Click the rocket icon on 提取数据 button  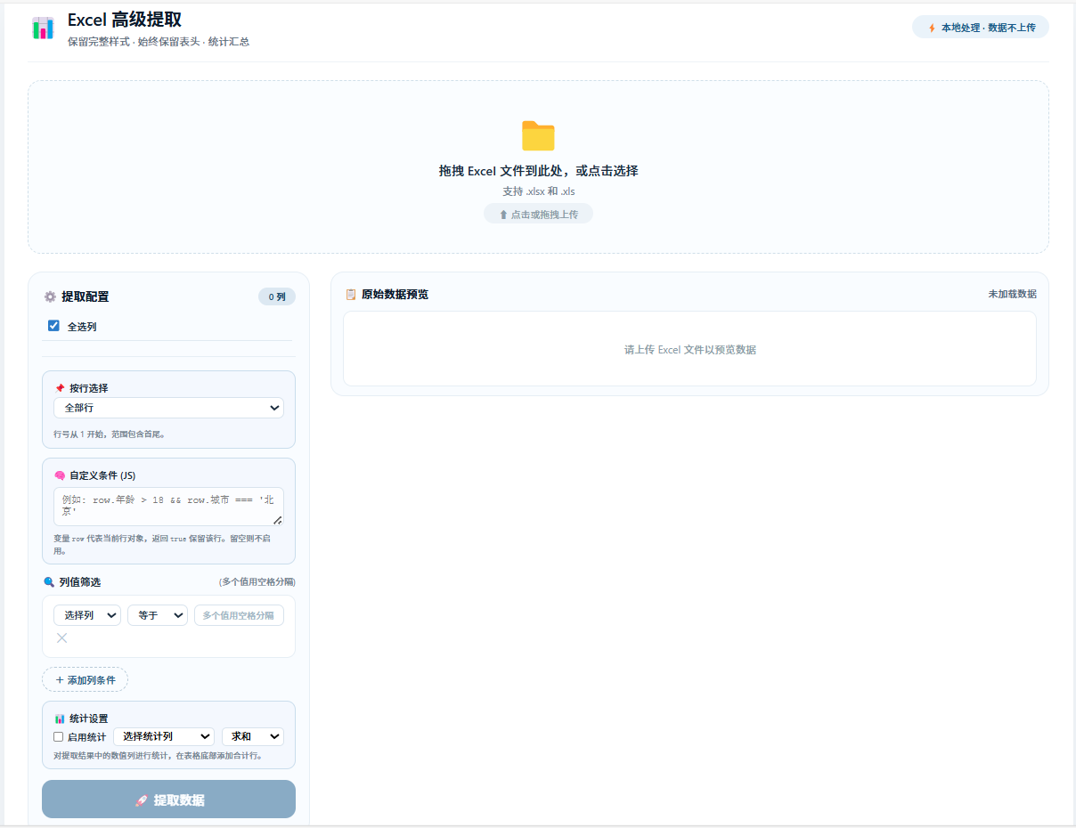tap(141, 800)
